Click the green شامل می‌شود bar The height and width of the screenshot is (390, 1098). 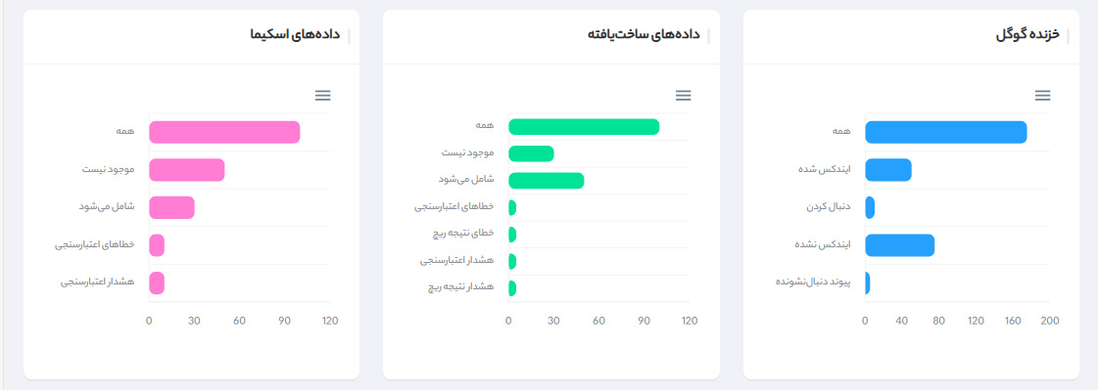tap(547, 180)
